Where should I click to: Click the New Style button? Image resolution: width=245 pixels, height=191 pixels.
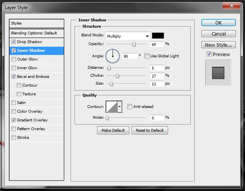click(x=218, y=45)
